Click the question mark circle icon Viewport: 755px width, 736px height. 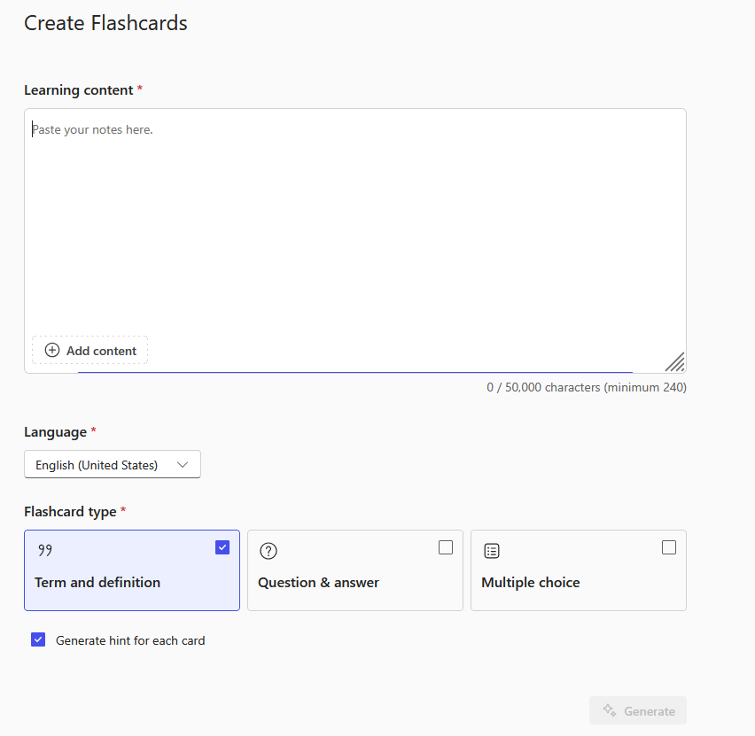pyautogui.click(x=269, y=551)
